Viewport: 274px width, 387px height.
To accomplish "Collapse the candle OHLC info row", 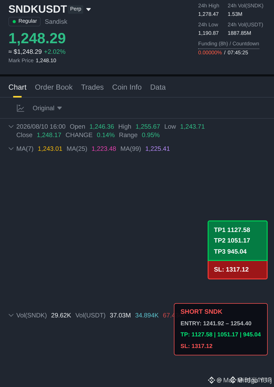I will coord(11,127).
